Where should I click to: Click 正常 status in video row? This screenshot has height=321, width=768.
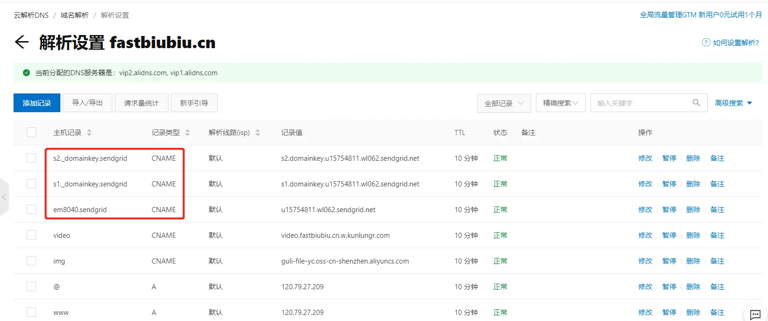coord(500,235)
